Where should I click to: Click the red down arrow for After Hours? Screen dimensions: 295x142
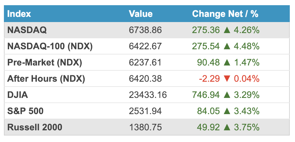coord(226,79)
